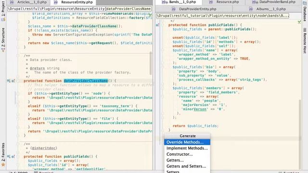Click highlighted dataProviderClassName in function declaration
The height and width of the screenshot is (173, 308).
point(86,81)
